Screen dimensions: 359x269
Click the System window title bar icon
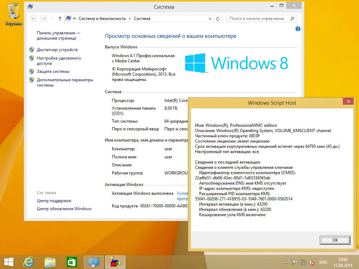(x=30, y=7)
